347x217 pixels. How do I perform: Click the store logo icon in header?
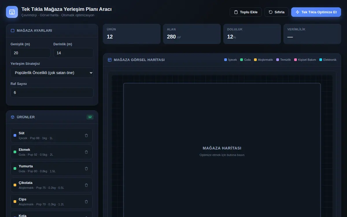(x=12, y=12)
